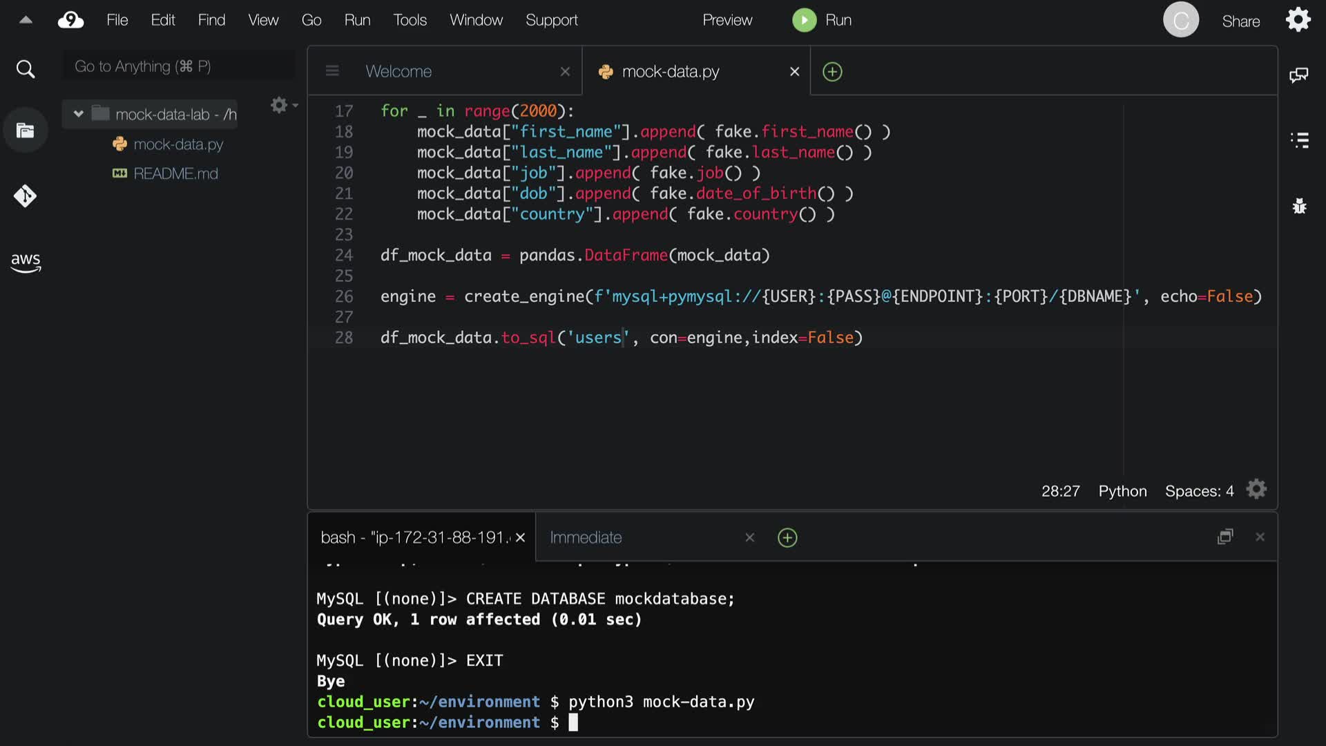Open the Source Control git panel
The height and width of the screenshot is (746, 1326).
tap(26, 196)
